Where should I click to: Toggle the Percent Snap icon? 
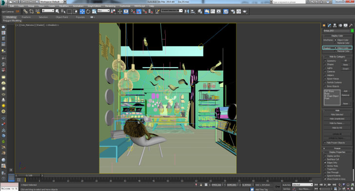[x=145, y=11]
